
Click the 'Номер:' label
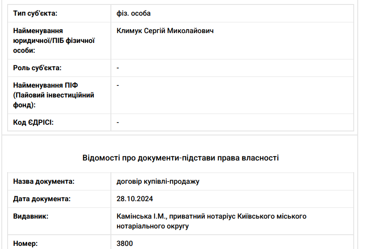click(25, 244)
